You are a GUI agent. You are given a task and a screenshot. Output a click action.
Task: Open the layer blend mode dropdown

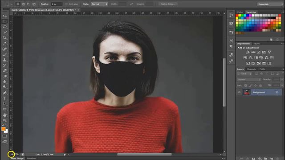pos(249,80)
